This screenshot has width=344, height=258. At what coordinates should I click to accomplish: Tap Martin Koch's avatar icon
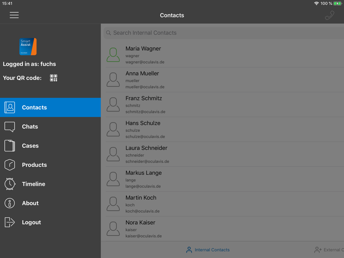(x=113, y=204)
